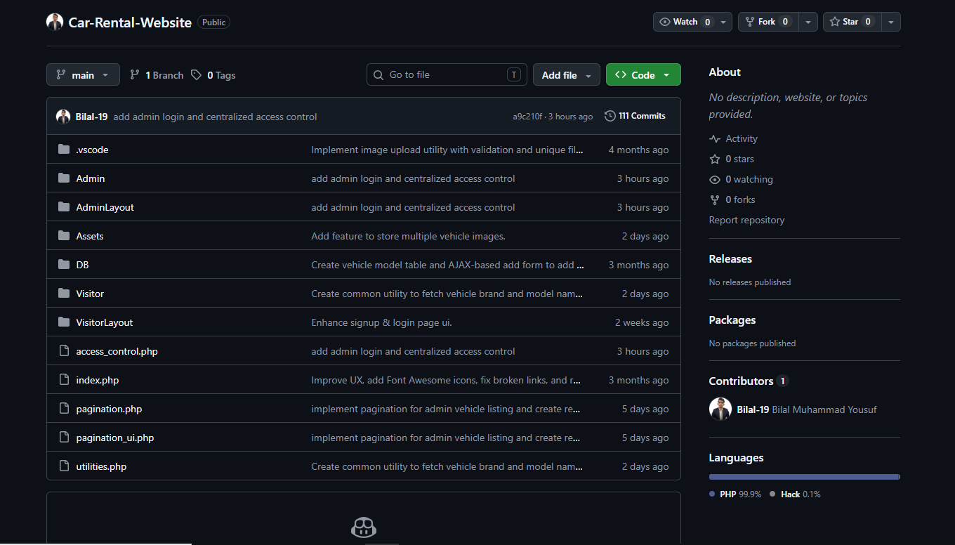
Task: Click the Languages color bar
Action: [805, 477]
